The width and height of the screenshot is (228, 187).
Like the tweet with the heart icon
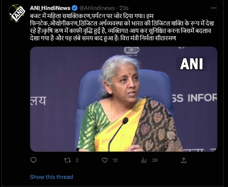tap(104, 160)
